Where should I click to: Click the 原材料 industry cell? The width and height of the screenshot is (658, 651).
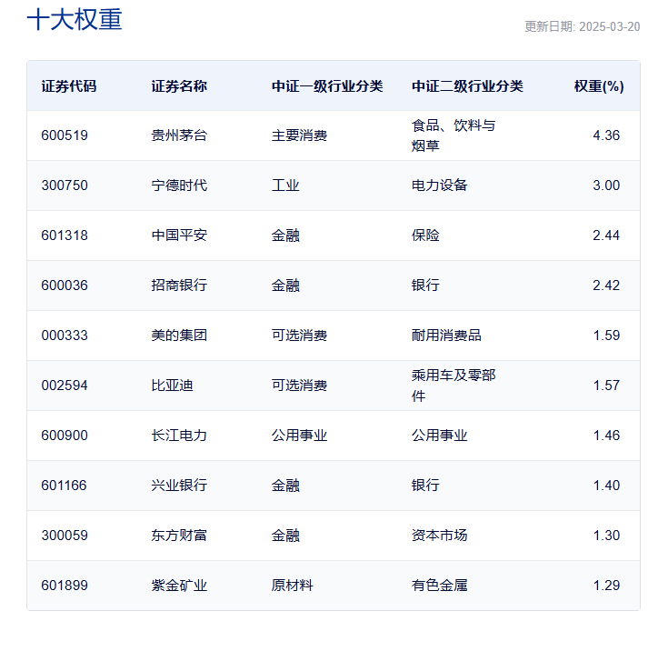292,585
